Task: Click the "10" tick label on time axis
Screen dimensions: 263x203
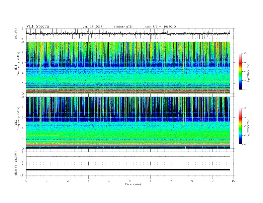Action: (x=233, y=181)
